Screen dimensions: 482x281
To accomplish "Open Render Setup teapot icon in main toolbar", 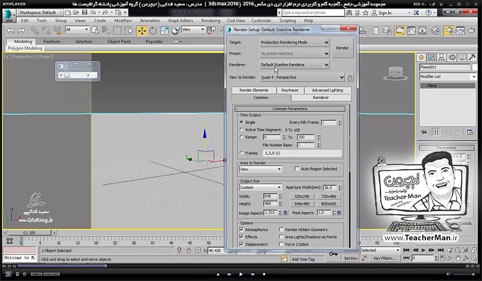I will [449, 31].
